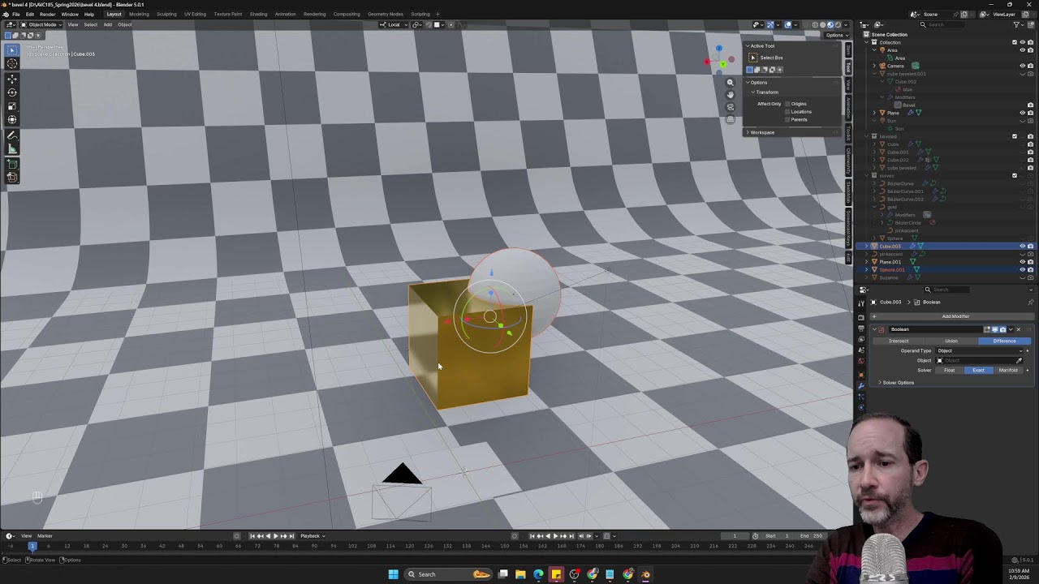Switch to Modeling workspace tab
The width and height of the screenshot is (1039, 584).
click(x=139, y=14)
